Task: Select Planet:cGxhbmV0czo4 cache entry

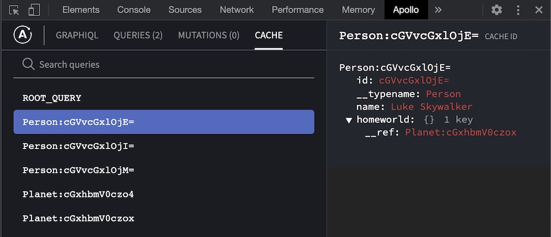Action: tap(164, 194)
